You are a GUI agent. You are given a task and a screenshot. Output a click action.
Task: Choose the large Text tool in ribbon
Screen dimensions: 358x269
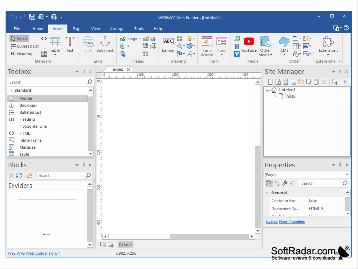[70, 44]
